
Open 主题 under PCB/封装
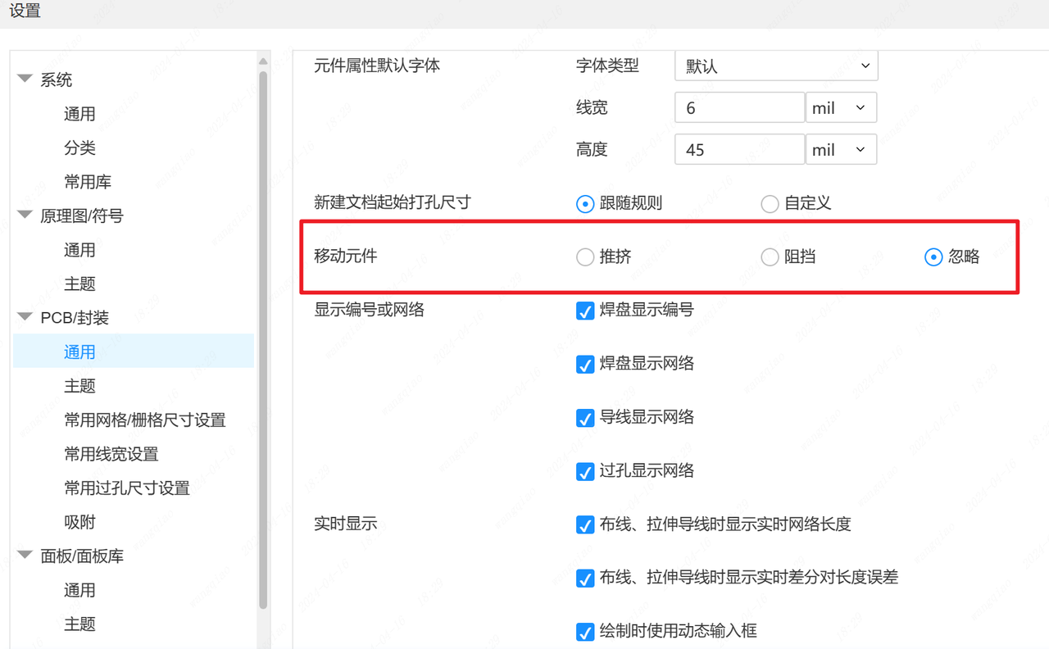pyautogui.click(x=79, y=386)
